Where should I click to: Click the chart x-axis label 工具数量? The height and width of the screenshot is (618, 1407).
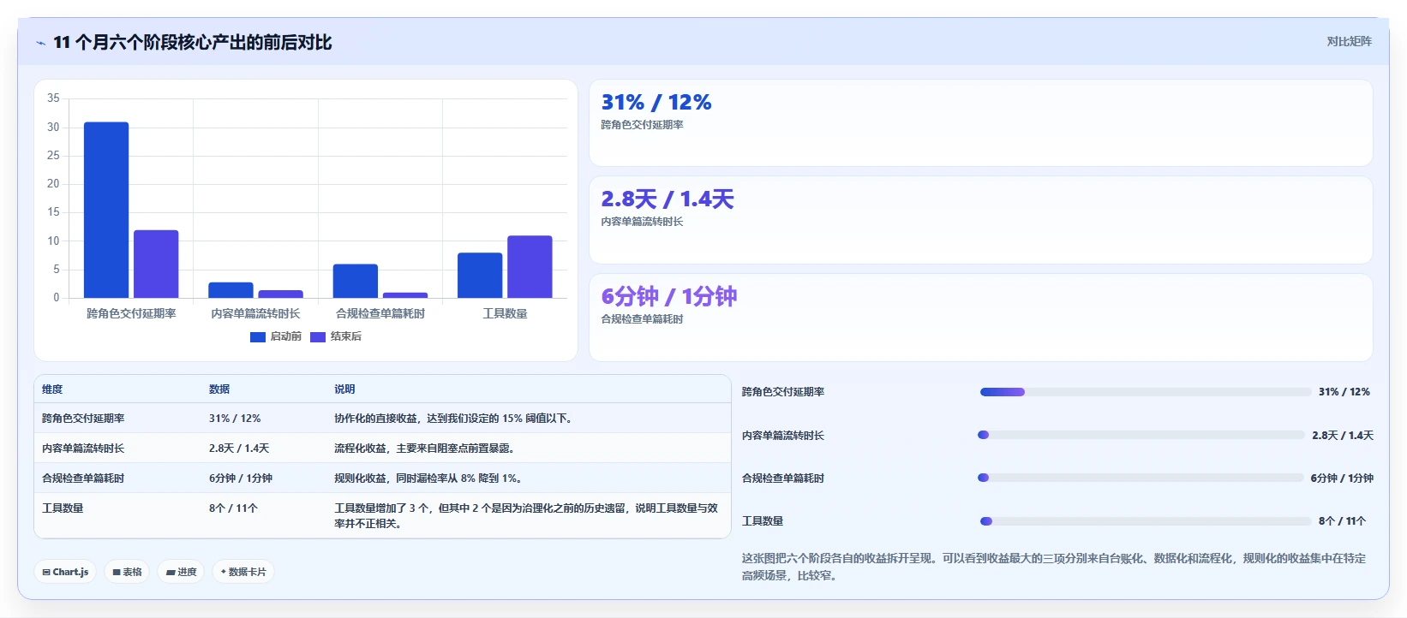(505, 314)
